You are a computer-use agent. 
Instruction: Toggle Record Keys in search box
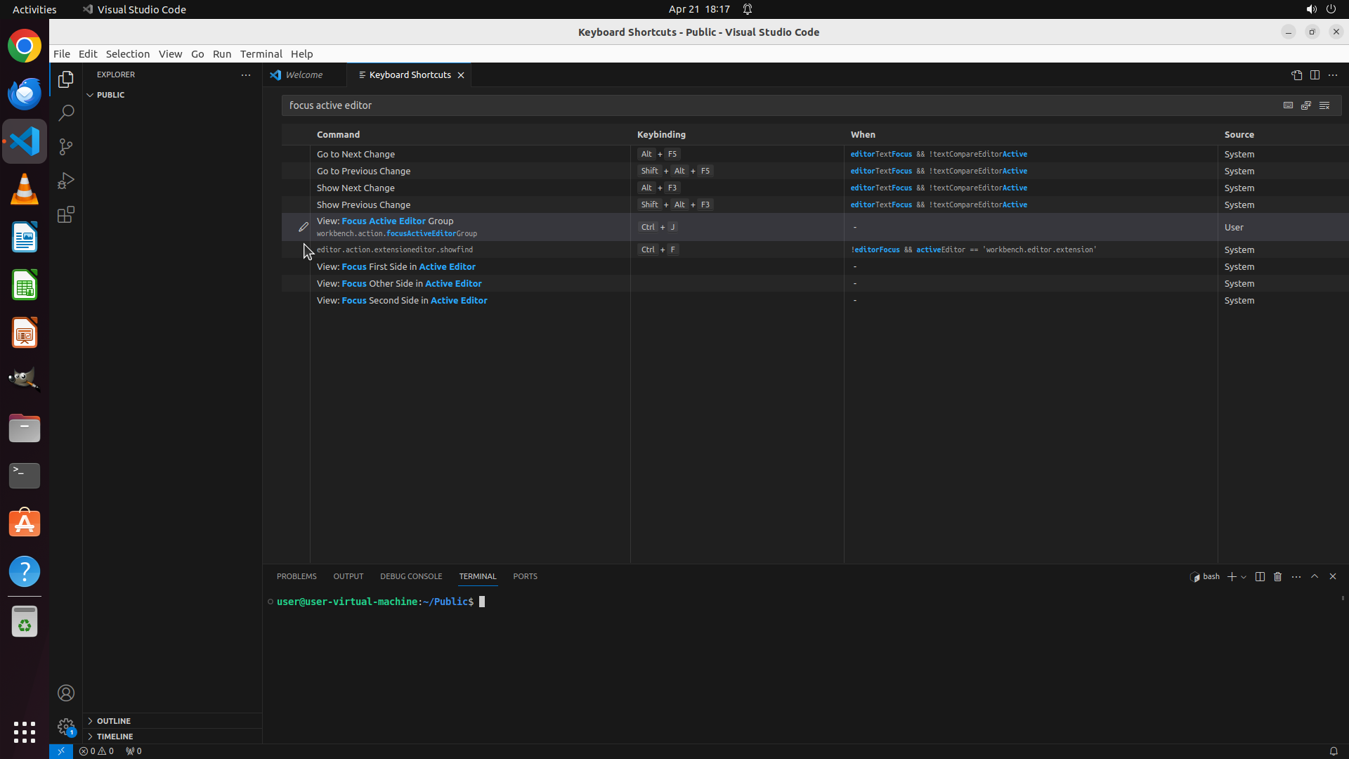click(x=1288, y=105)
